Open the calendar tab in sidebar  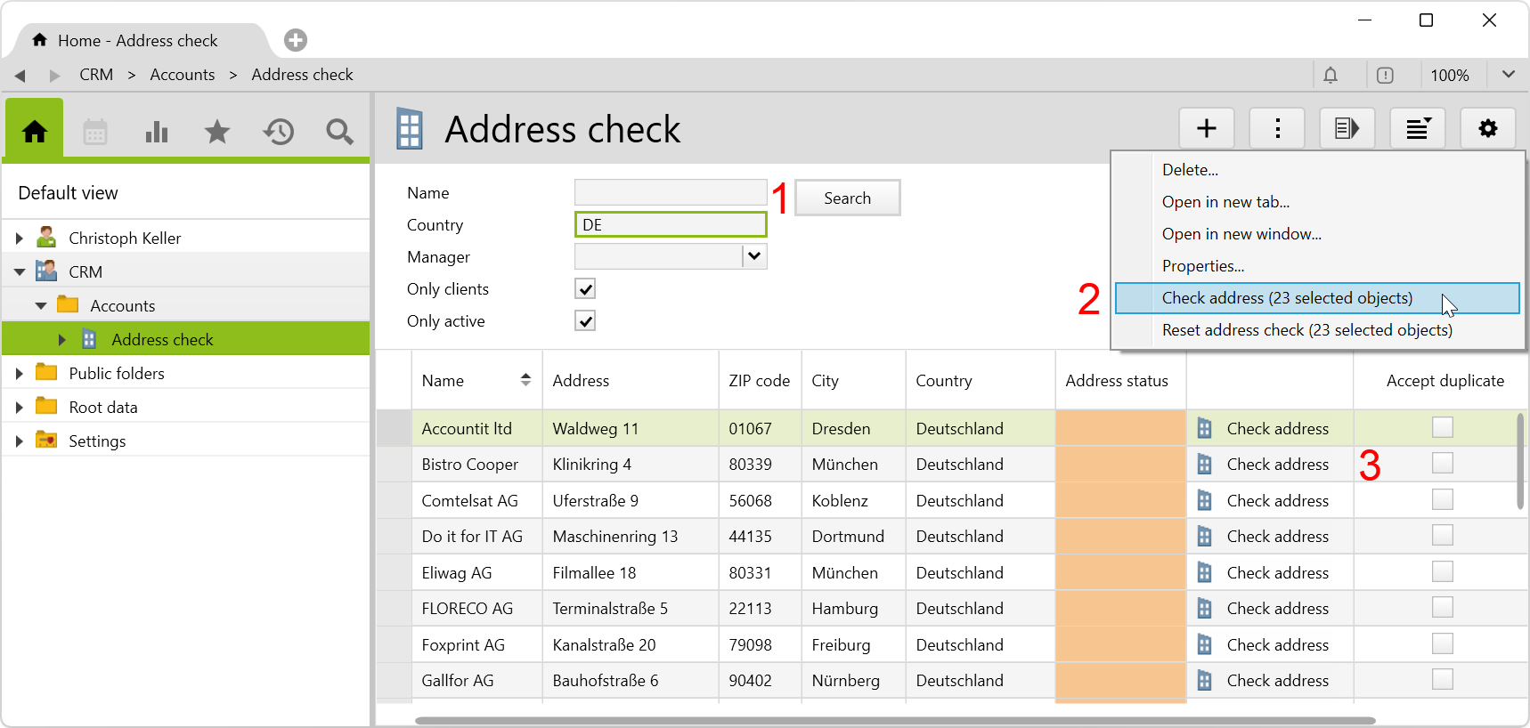pos(95,132)
